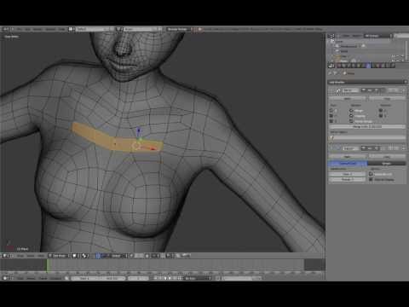Click Apply on the Mirror modifier
The width and height of the screenshot is (409, 307).
[x=348, y=98]
